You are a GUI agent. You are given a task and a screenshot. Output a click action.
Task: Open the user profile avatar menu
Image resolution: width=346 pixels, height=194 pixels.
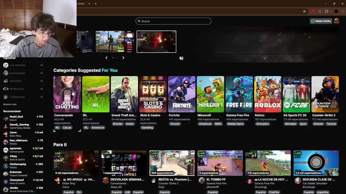click(337, 21)
